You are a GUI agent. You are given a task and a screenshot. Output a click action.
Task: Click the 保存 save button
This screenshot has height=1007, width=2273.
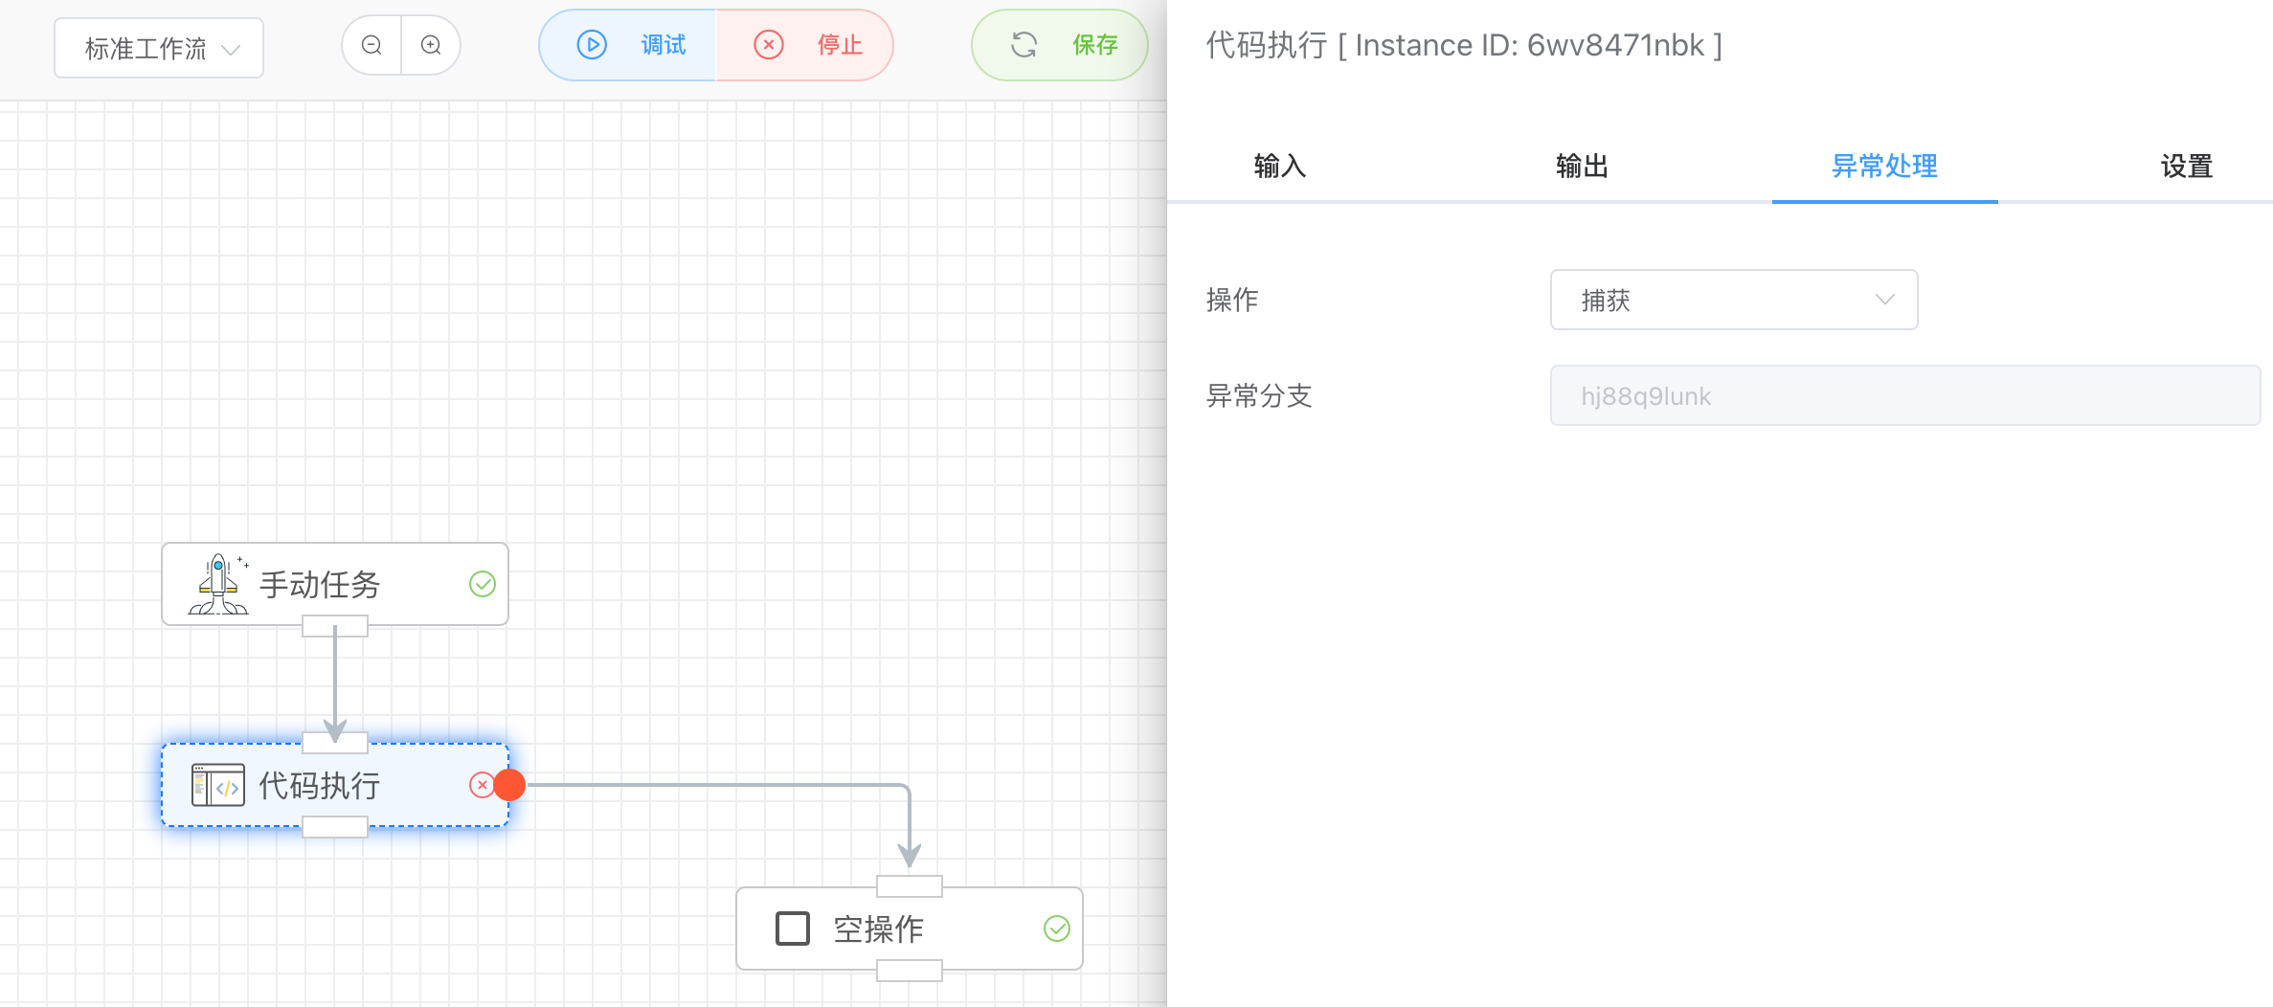coord(1061,45)
